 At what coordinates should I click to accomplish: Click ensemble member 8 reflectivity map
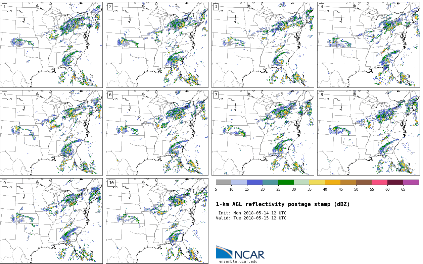pos(368,133)
